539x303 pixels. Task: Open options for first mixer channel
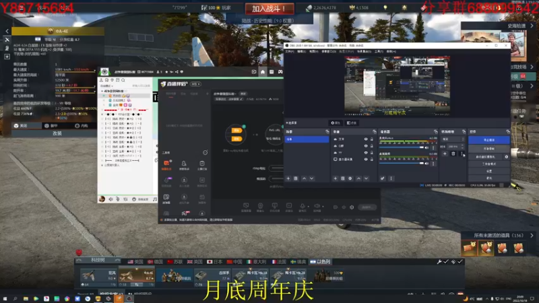tap(433, 147)
